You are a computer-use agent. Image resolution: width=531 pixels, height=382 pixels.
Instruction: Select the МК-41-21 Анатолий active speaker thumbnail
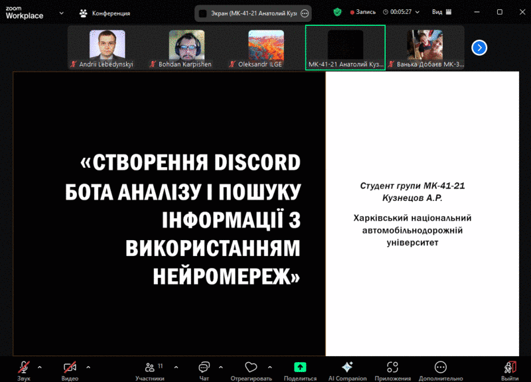[x=345, y=48]
